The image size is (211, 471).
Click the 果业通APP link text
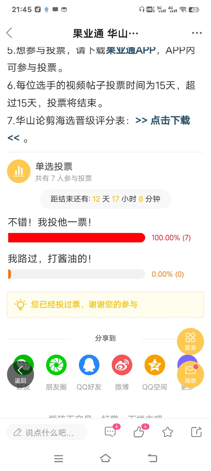click(x=131, y=50)
